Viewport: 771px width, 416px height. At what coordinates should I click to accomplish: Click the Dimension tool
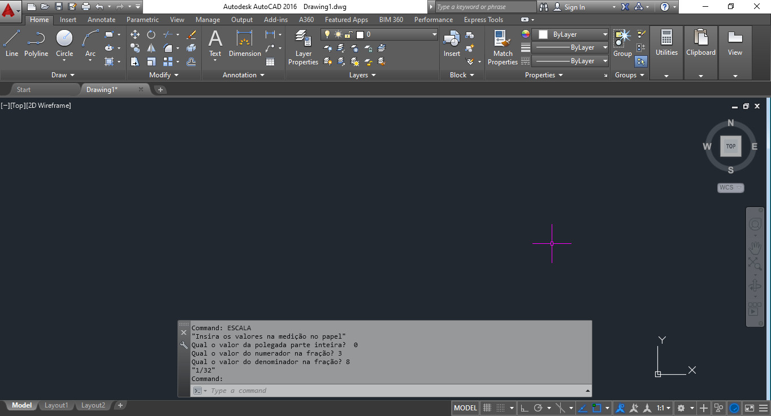245,43
